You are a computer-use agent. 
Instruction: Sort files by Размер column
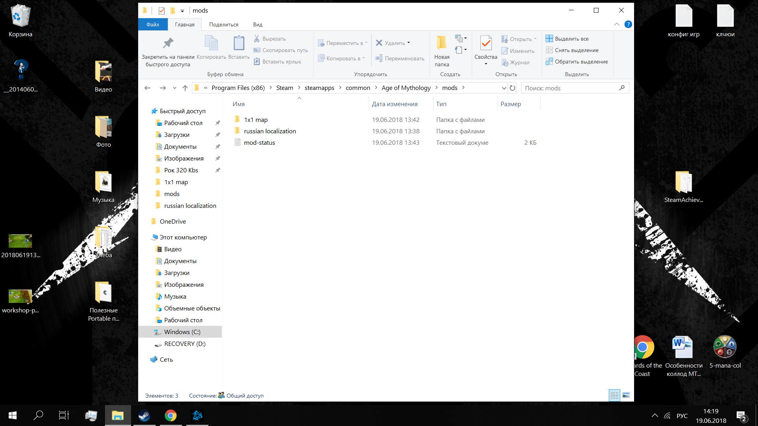[x=519, y=104]
